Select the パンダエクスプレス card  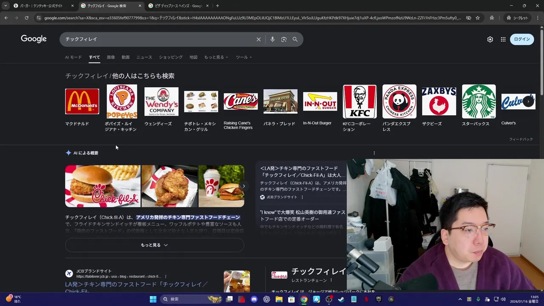[399, 108]
